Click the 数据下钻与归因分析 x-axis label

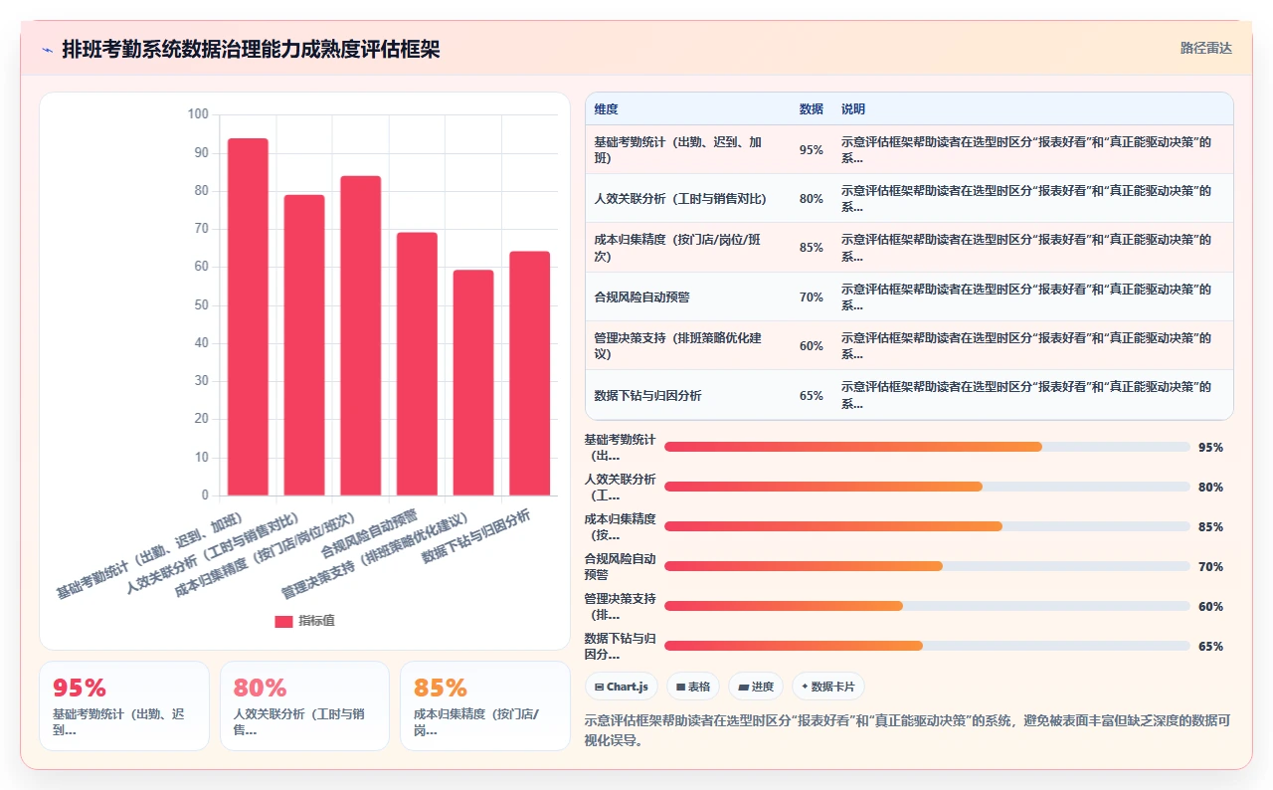click(475, 536)
